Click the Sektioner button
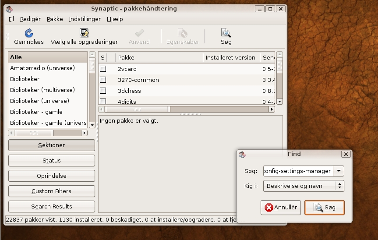Screen dimensions: 378x240 (x=52, y=145)
